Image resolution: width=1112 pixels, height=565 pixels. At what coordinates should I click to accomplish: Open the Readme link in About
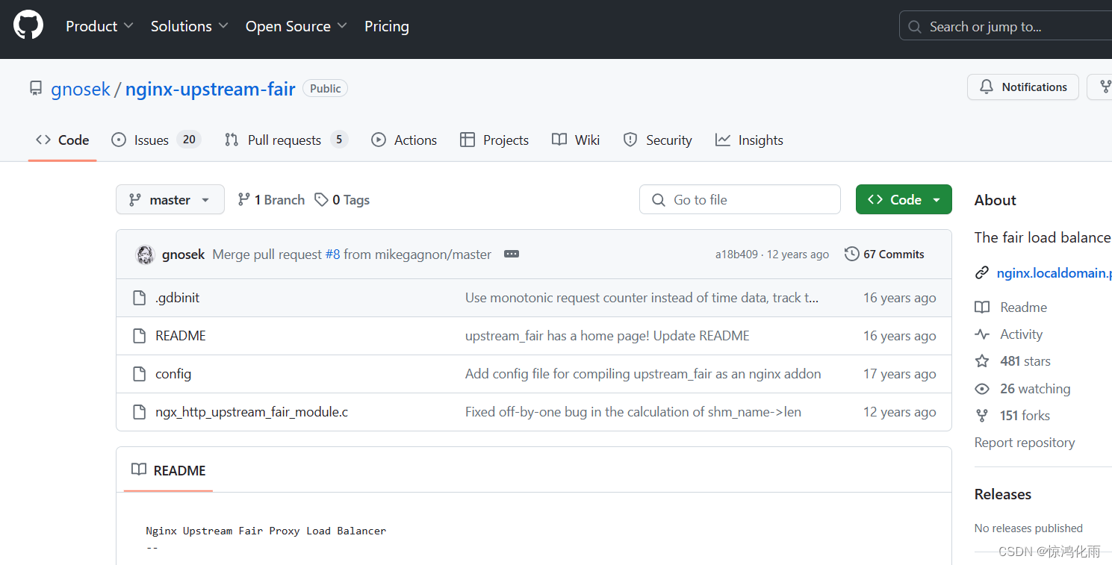coord(1012,308)
